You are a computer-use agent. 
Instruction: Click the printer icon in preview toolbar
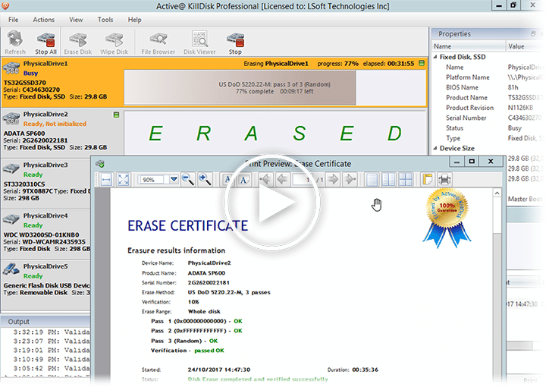(444, 180)
